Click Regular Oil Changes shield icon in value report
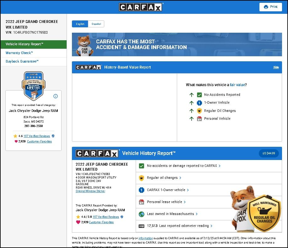288x248 pixels. pyautogui.click(x=199, y=111)
